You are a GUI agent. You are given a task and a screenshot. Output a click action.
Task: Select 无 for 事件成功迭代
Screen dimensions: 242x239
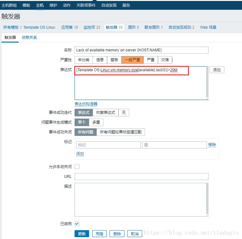[x=124, y=113]
